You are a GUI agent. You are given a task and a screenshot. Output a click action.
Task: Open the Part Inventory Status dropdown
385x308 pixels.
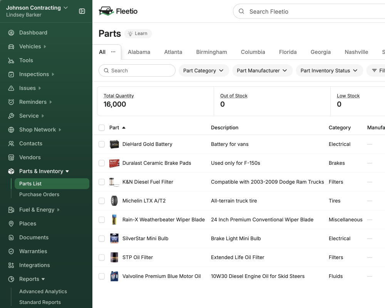[x=329, y=71]
